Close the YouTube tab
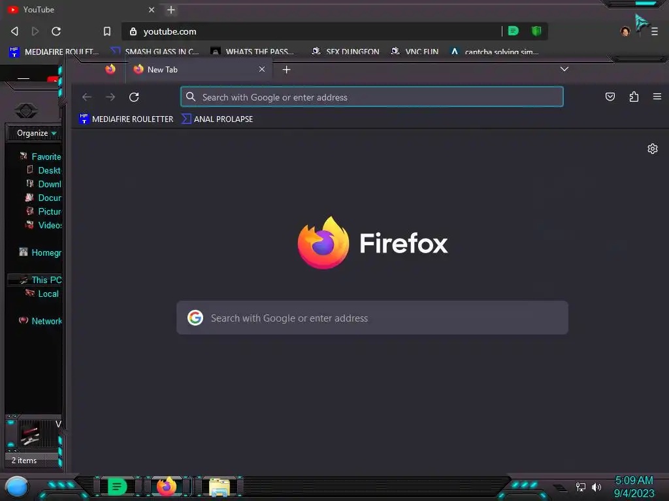 pos(152,9)
